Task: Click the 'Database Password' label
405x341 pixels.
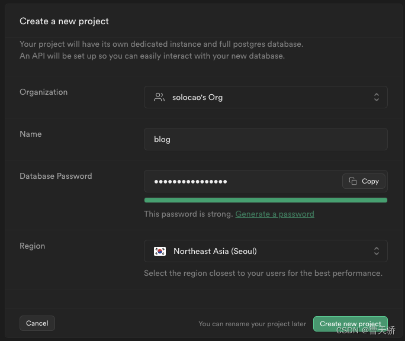Action: pos(56,176)
